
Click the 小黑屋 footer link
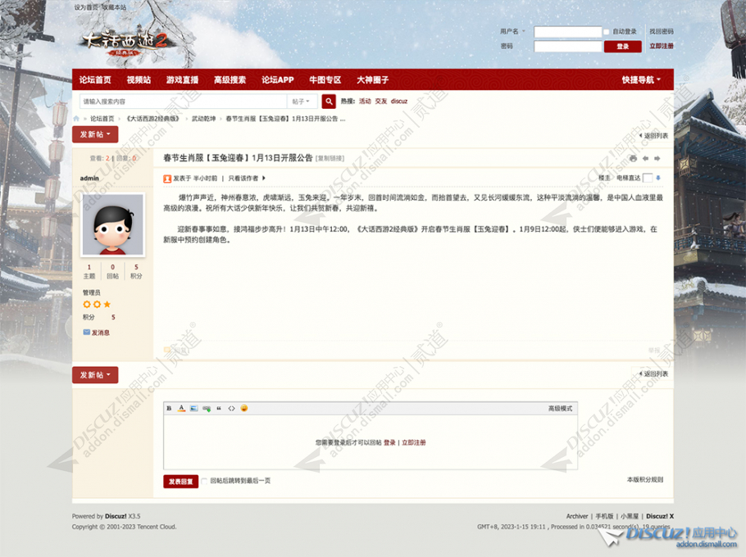pyautogui.click(x=630, y=516)
